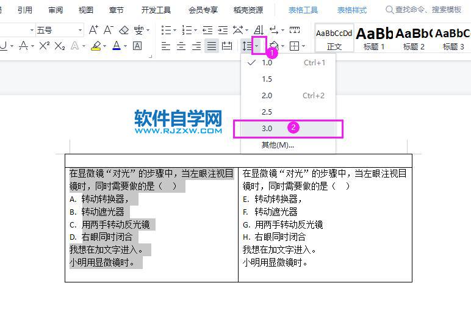
Task: Open the tab stops ruler icon
Action: pyautogui.click(x=295, y=30)
